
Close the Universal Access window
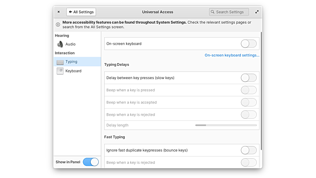pyautogui.click(x=58, y=12)
